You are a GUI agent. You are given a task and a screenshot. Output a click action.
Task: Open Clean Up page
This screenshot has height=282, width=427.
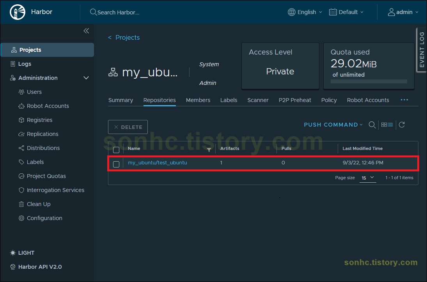click(38, 204)
